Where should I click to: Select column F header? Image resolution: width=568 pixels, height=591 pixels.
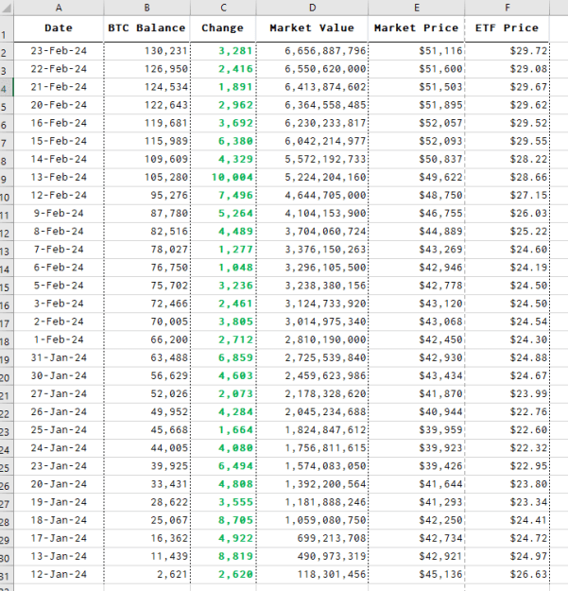click(x=508, y=8)
